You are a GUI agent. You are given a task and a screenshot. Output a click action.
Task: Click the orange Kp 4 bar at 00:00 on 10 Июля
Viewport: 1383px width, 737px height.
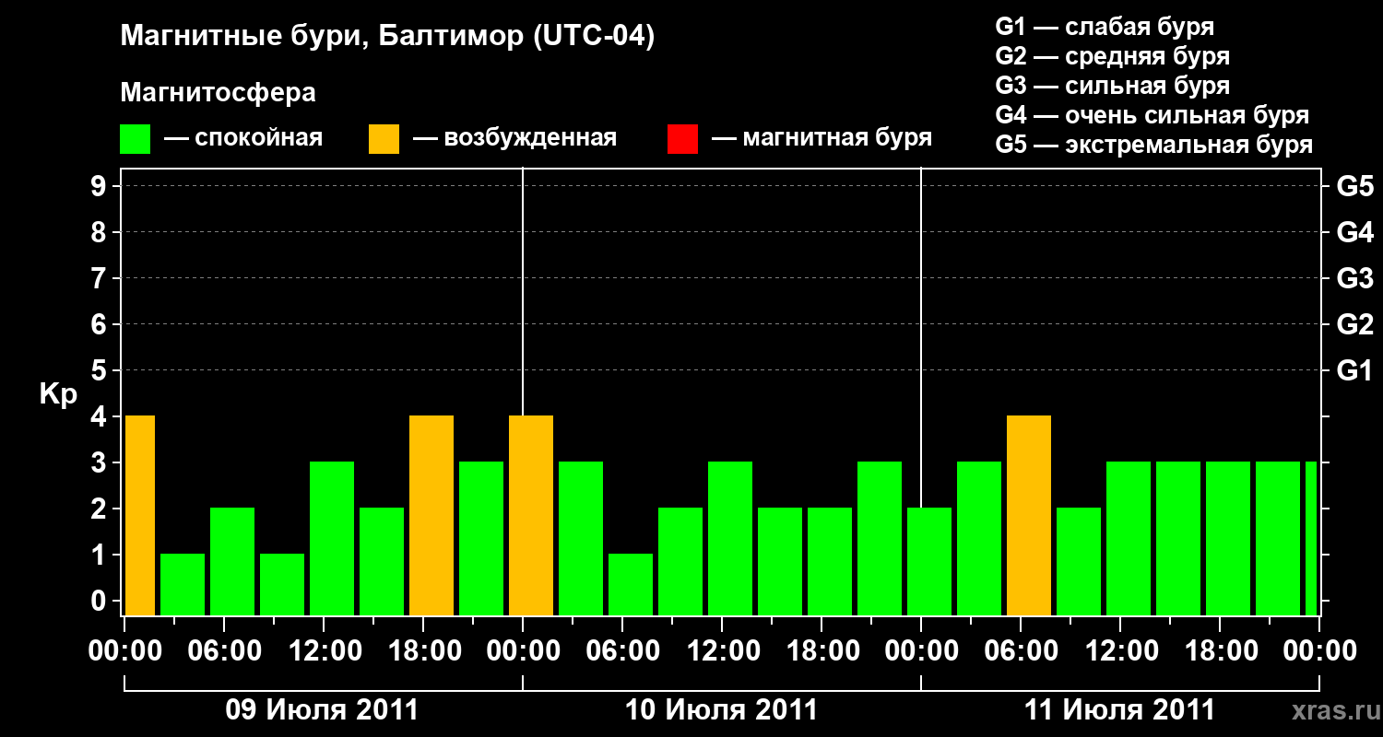click(x=531, y=515)
